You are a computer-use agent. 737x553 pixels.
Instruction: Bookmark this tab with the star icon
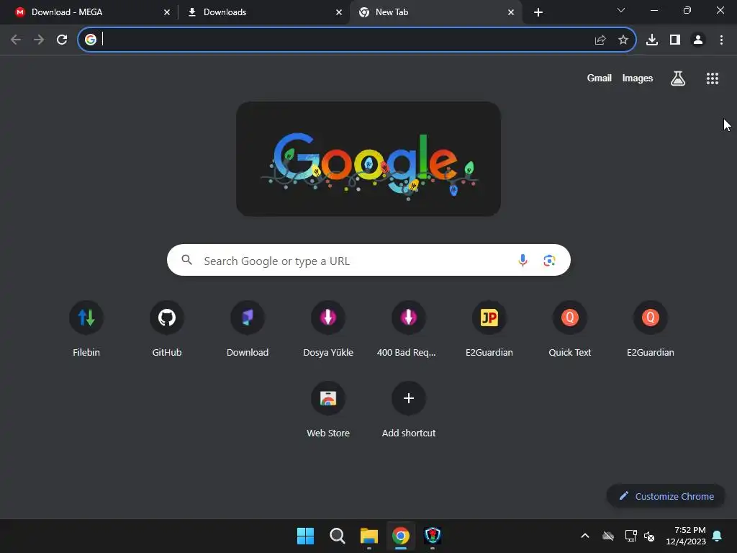point(623,40)
